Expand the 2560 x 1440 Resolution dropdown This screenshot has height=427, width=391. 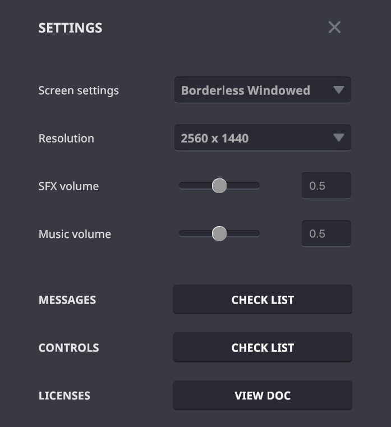(x=262, y=138)
